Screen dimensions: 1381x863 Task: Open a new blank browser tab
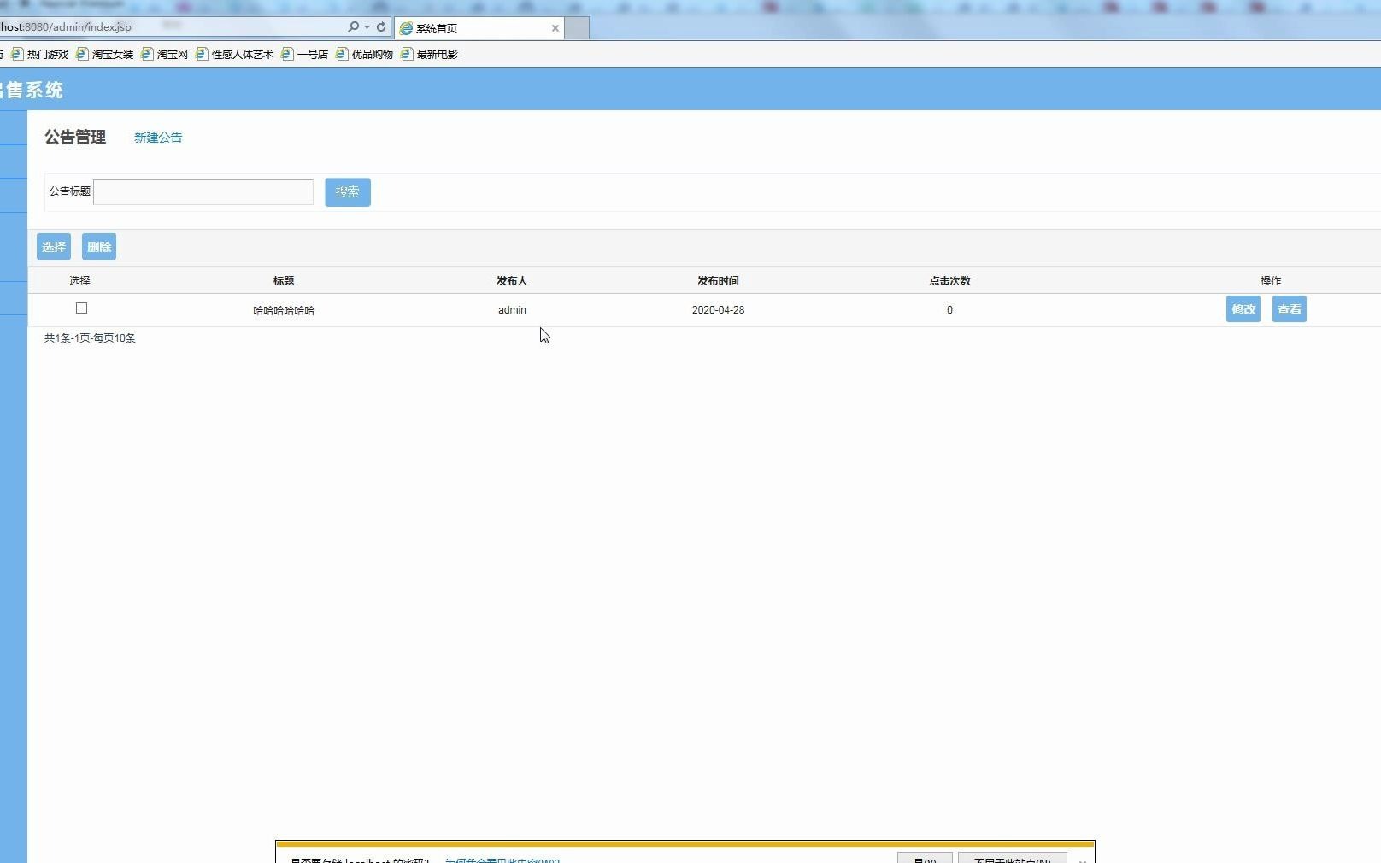point(577,28)
